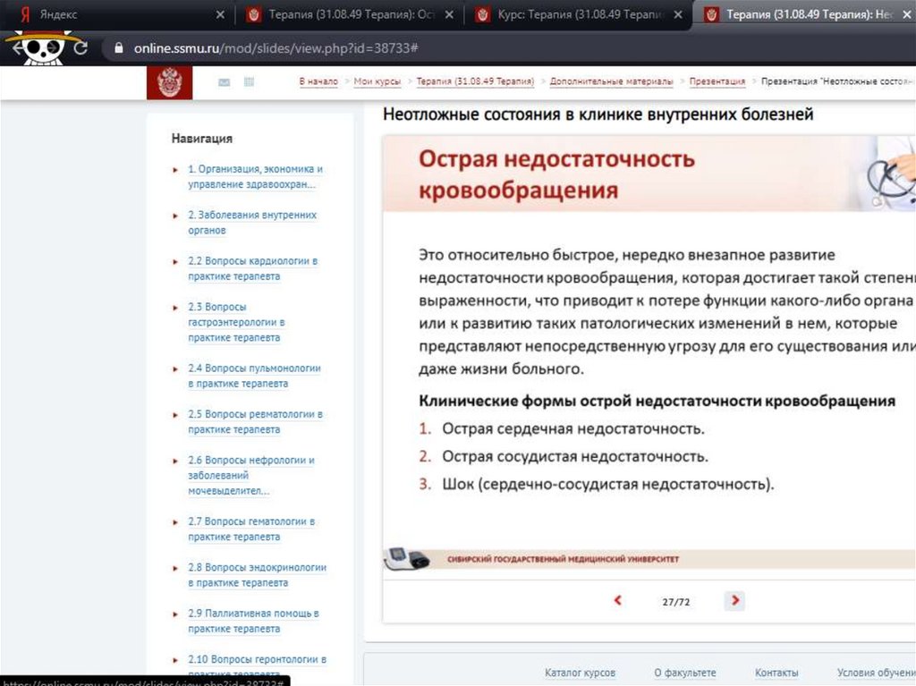Open the Каталог курсов footer link

coord(580,673)
